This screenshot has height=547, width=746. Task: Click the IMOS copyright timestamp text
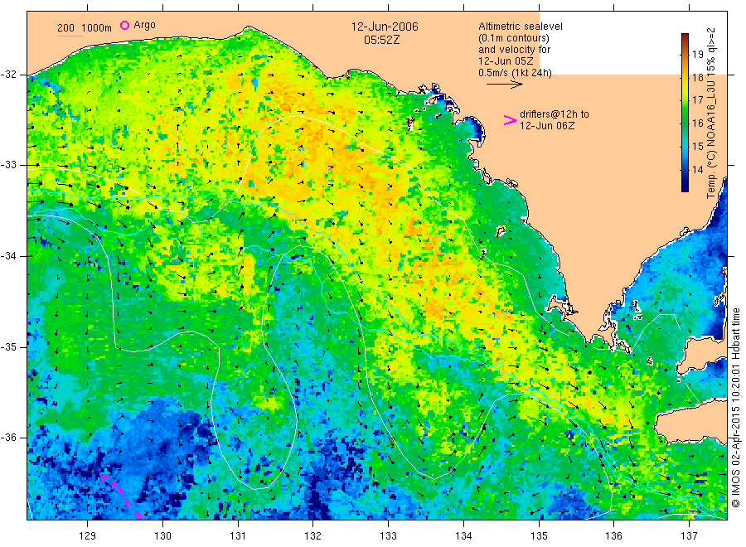(x=736, y=407)
